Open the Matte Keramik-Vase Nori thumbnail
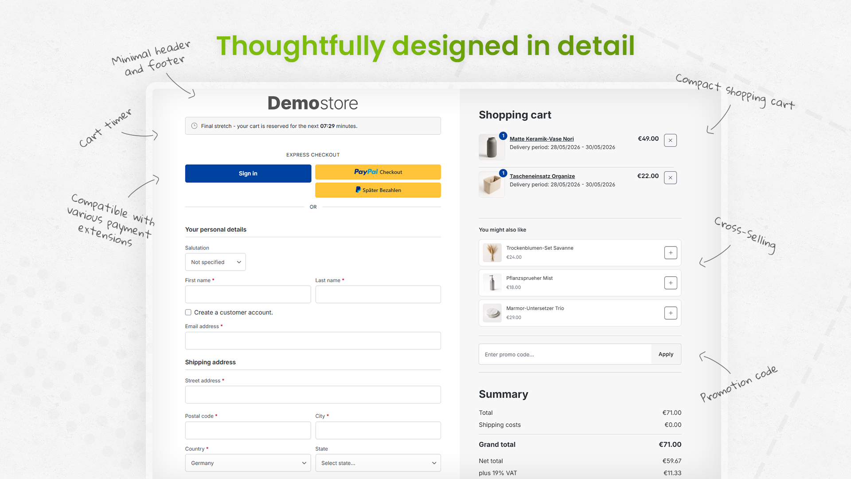 (492, 147)
